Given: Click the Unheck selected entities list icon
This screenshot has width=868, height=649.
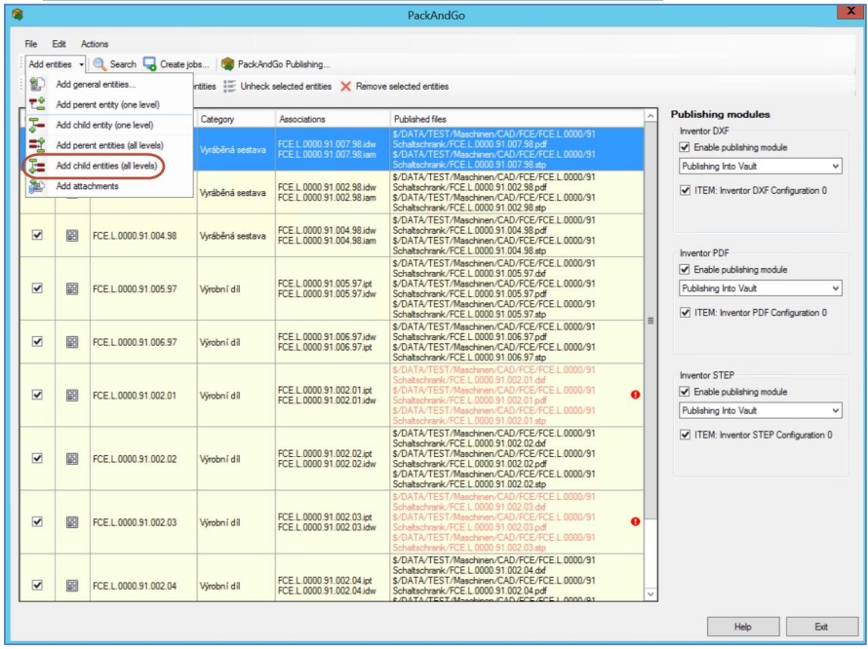Looking at the screenshot, I should [230, 87].
